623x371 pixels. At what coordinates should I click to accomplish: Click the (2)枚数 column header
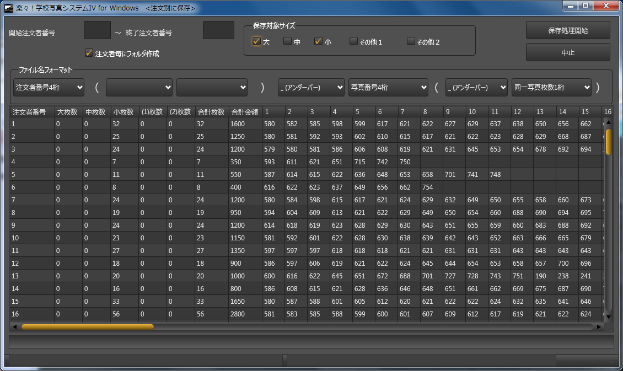pos(181,112)
